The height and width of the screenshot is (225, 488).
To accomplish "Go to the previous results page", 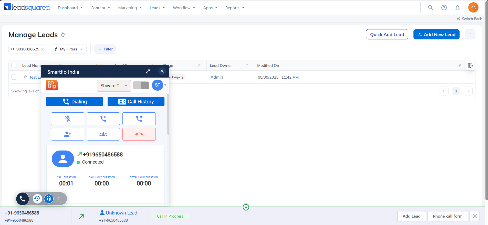I will pos(444,91).
